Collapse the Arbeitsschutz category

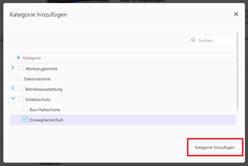coord(13,99)
